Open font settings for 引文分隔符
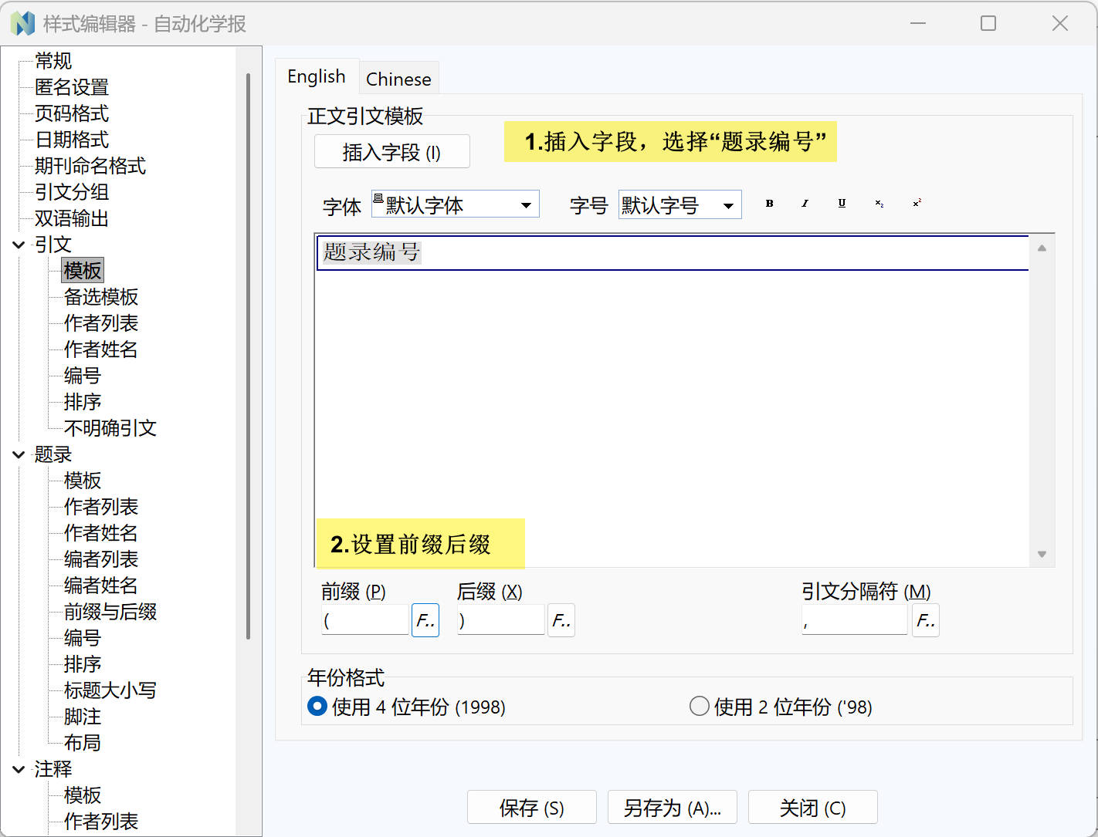The image size is (1098, 837). pyautogui.click(x=926, y=620)
